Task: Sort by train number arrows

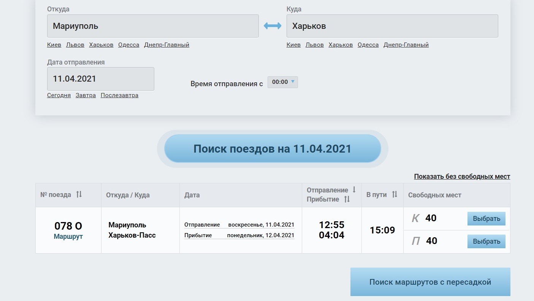Action: [x=79, y=195]
